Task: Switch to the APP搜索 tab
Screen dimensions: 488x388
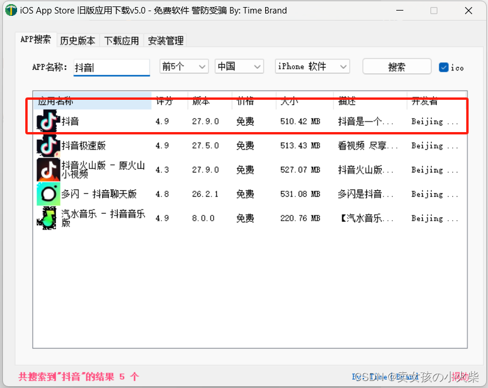Action: [36, 39]
